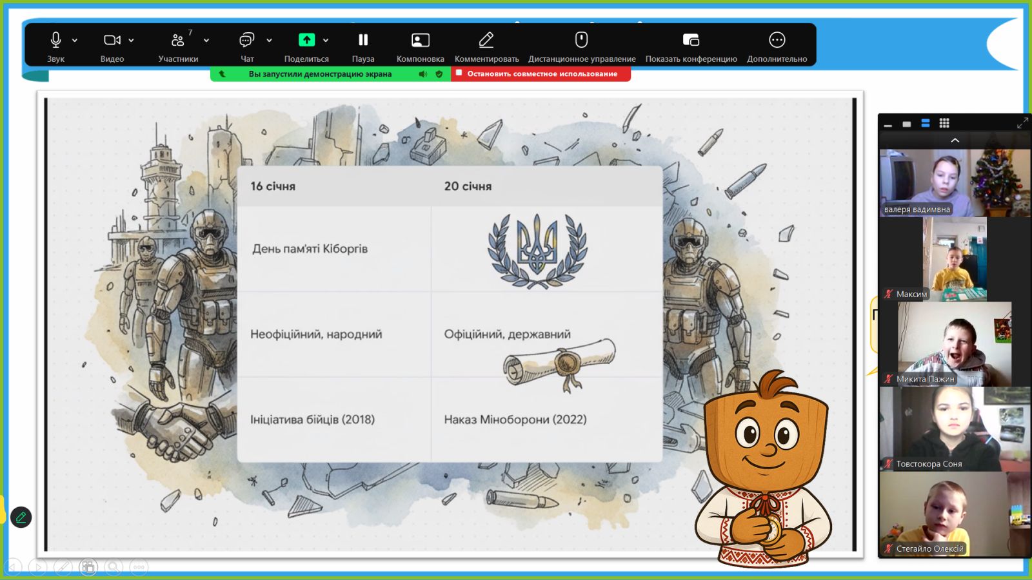Expand the chat options arrow next to Чат
The height and width of the screenshot is (580, 1032).
[269, 41]
